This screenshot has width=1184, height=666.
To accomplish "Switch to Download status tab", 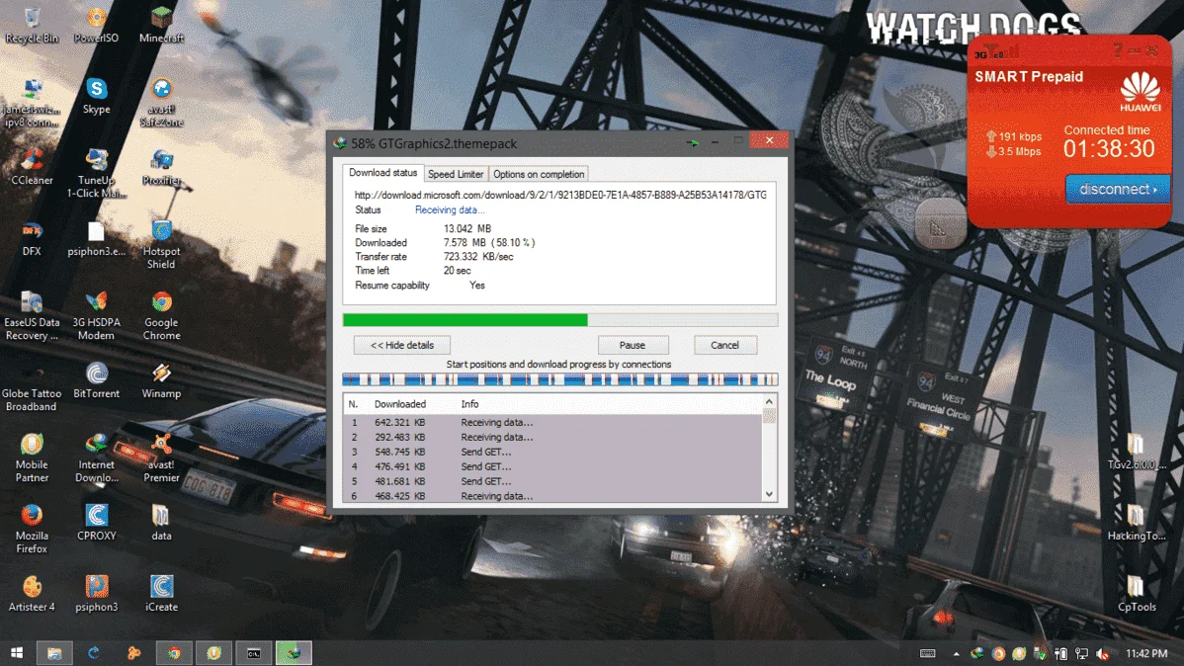I will click(x=382, y=173).
